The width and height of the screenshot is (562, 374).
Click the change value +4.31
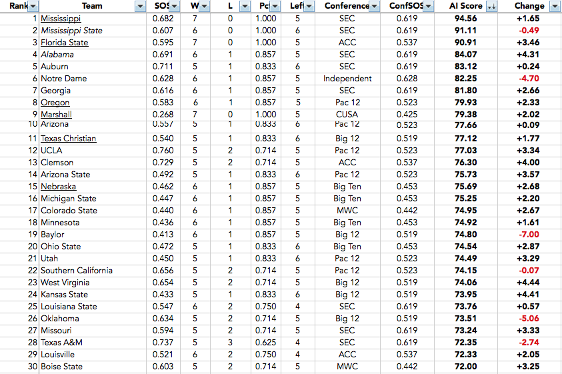click(528, 55)
